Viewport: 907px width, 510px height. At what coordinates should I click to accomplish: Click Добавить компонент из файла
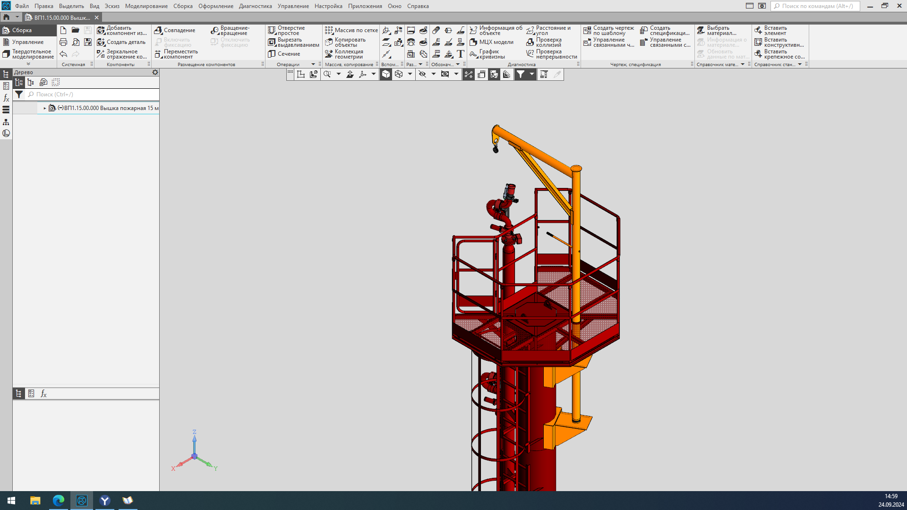[122, 30]
